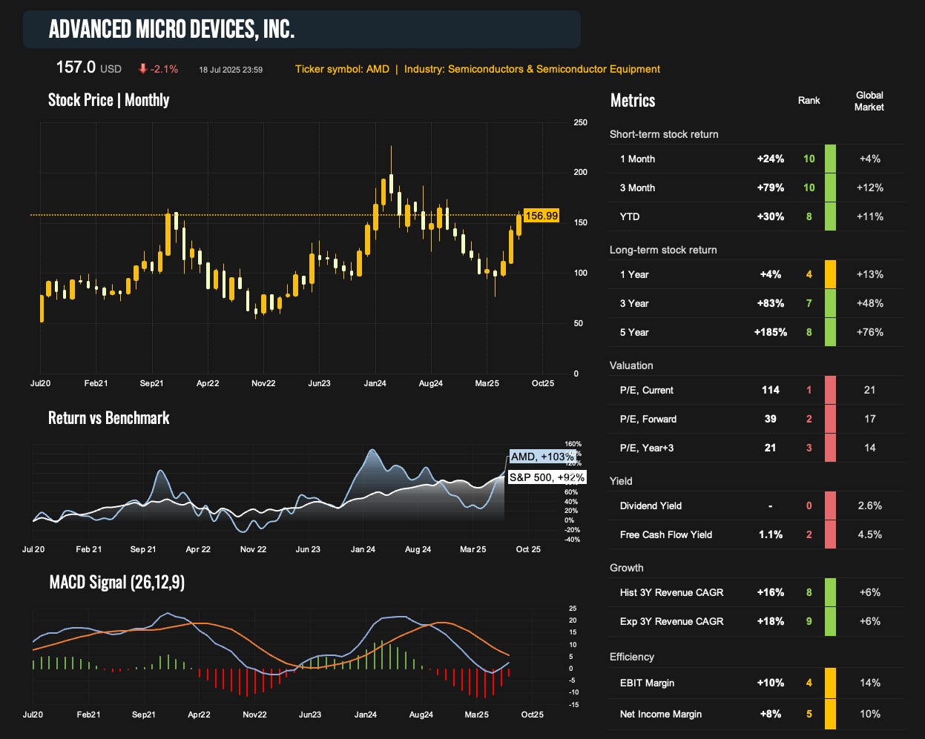Select the 5 Year row label
Screen dimensions: 925x739
pyautogui.click(x=634, y=332)
